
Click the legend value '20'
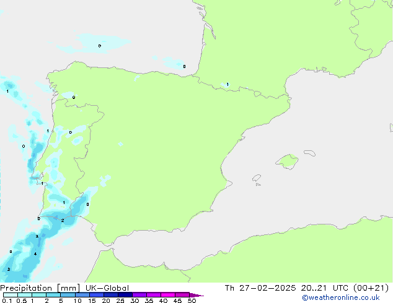106,301
